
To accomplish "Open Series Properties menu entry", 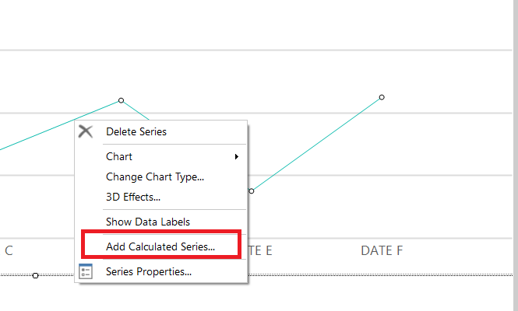I will 149,271.
